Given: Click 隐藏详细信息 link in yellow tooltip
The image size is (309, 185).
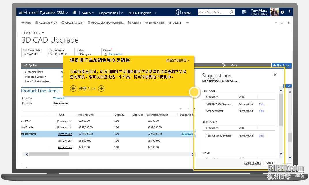Looking at the screenshot, I should tap(177, 60).
